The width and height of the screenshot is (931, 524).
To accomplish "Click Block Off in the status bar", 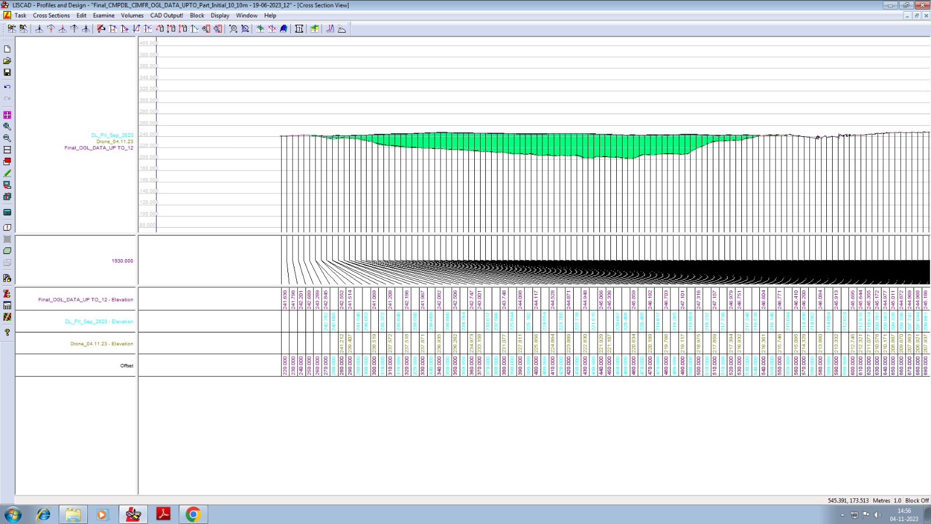I will (x=917, y=501).
